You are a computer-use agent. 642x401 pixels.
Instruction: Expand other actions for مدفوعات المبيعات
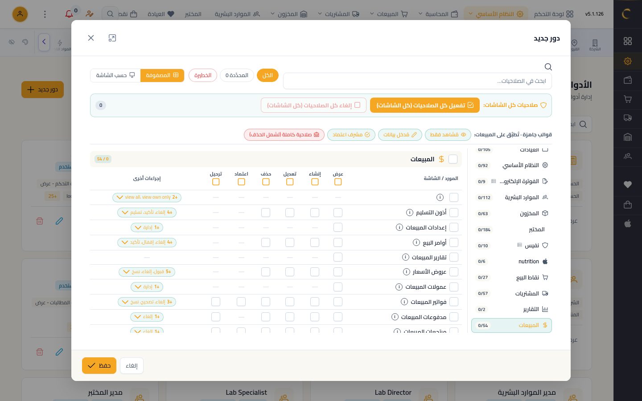147,317
